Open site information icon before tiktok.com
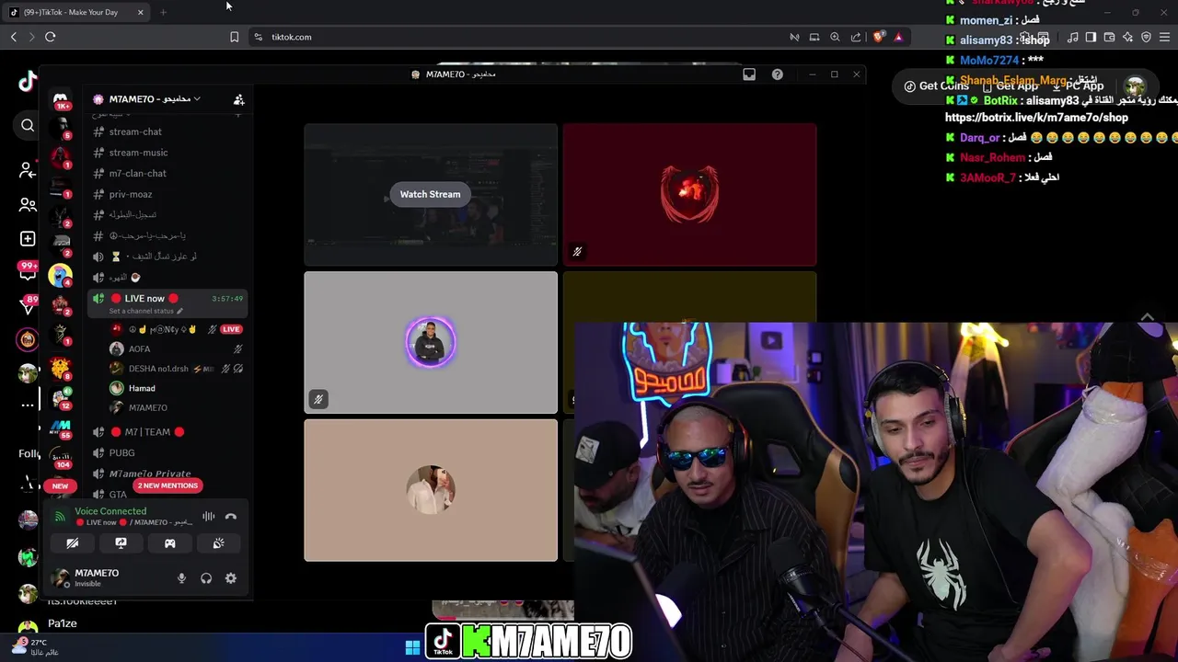Image resolution: width=1178 pixels, height=662 pixels. [x=258, y=37]
